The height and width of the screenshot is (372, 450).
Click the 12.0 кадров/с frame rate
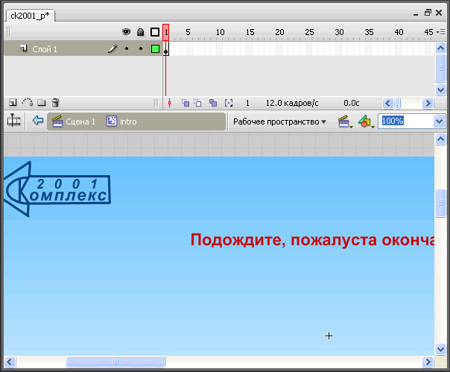pyautogui.click(x=292, y=103)
